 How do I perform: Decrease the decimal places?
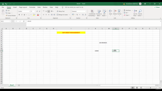85,15
